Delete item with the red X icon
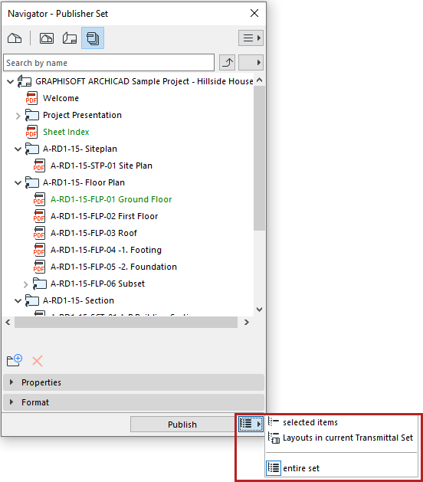The width and height of the screenshot is (423, 482). [38, 361]
